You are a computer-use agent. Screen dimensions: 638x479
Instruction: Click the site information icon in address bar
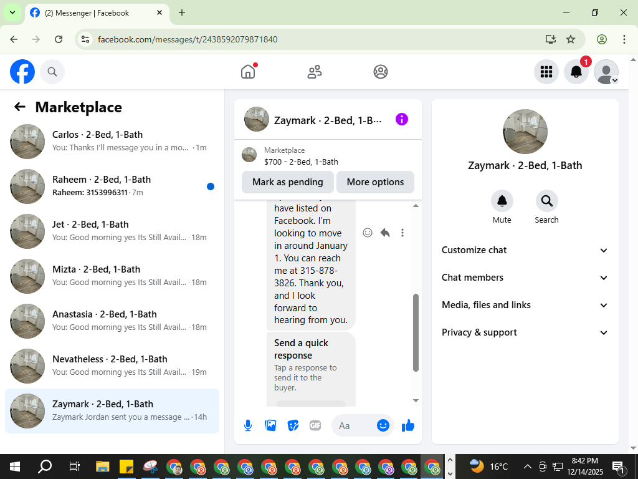tap(85, 39)
